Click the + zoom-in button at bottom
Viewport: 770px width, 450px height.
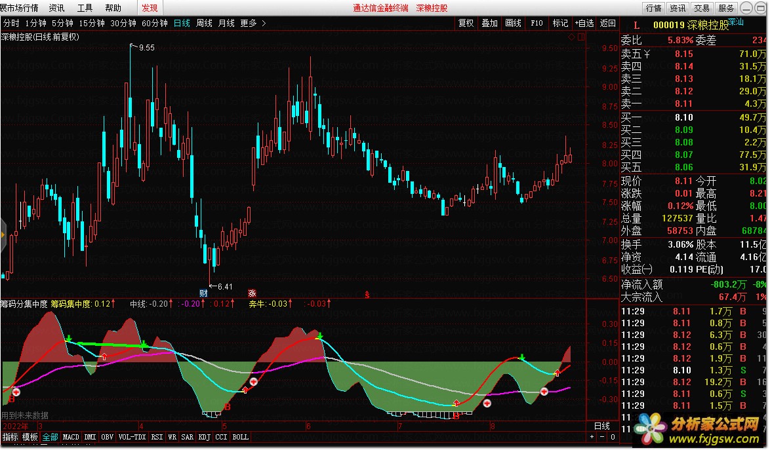click(x=592, y=437)
